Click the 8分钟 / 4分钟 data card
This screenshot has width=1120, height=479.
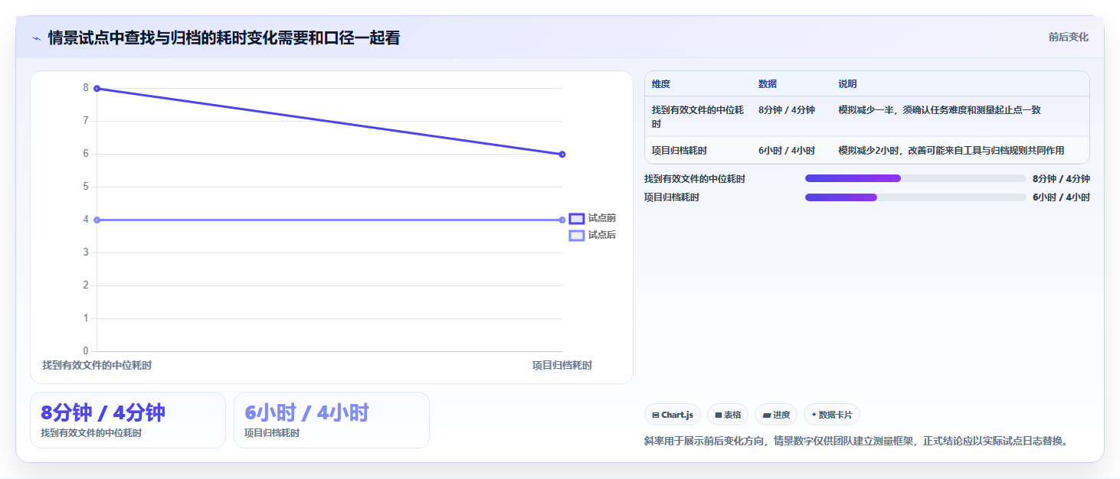128,420
